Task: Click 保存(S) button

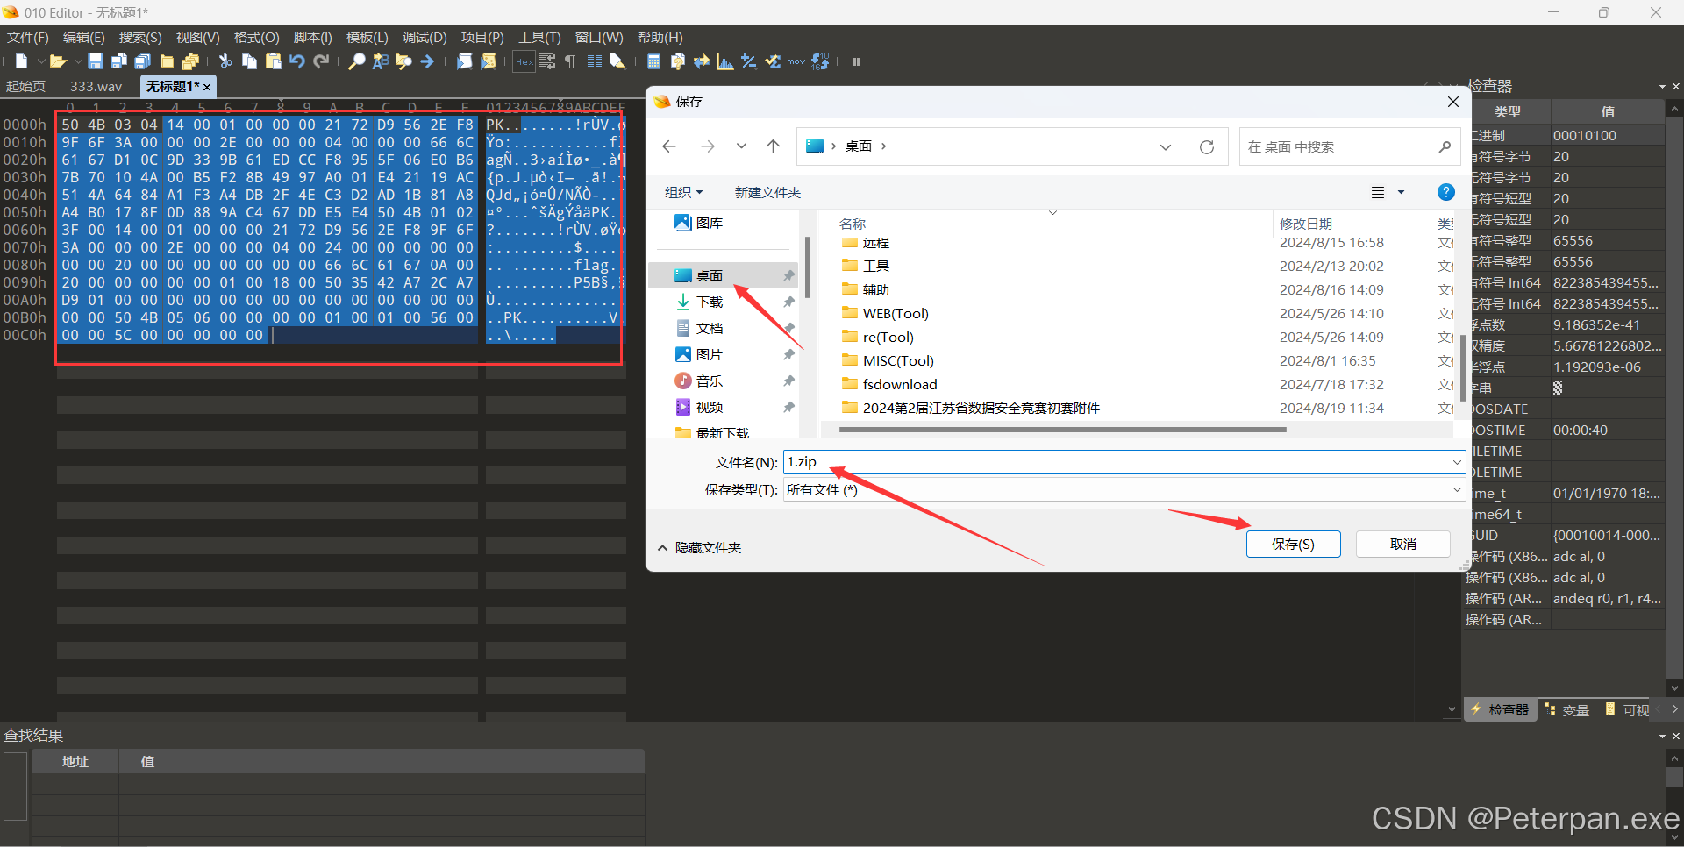Action: pos(1293,544)
